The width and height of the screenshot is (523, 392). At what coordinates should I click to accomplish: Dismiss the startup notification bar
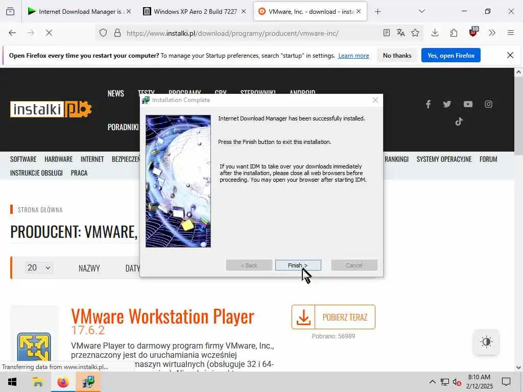(510, 55)
